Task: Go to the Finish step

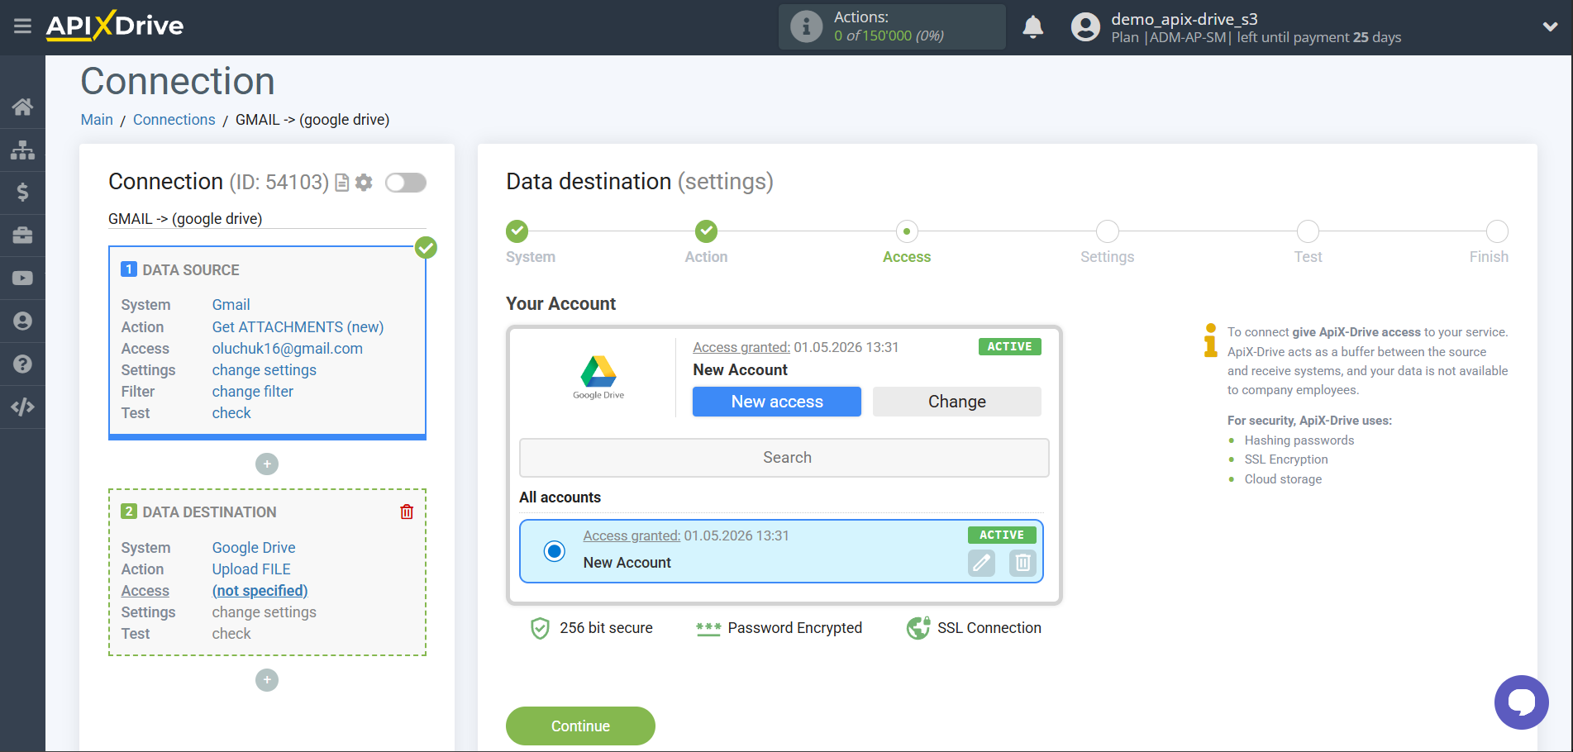Action: coord(1497,231)
